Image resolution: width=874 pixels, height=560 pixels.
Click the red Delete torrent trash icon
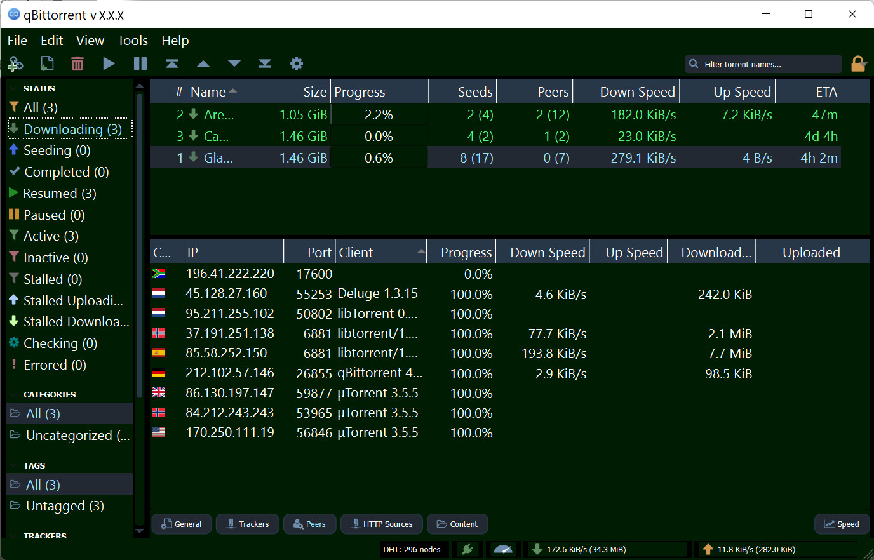tap(77, 63)
